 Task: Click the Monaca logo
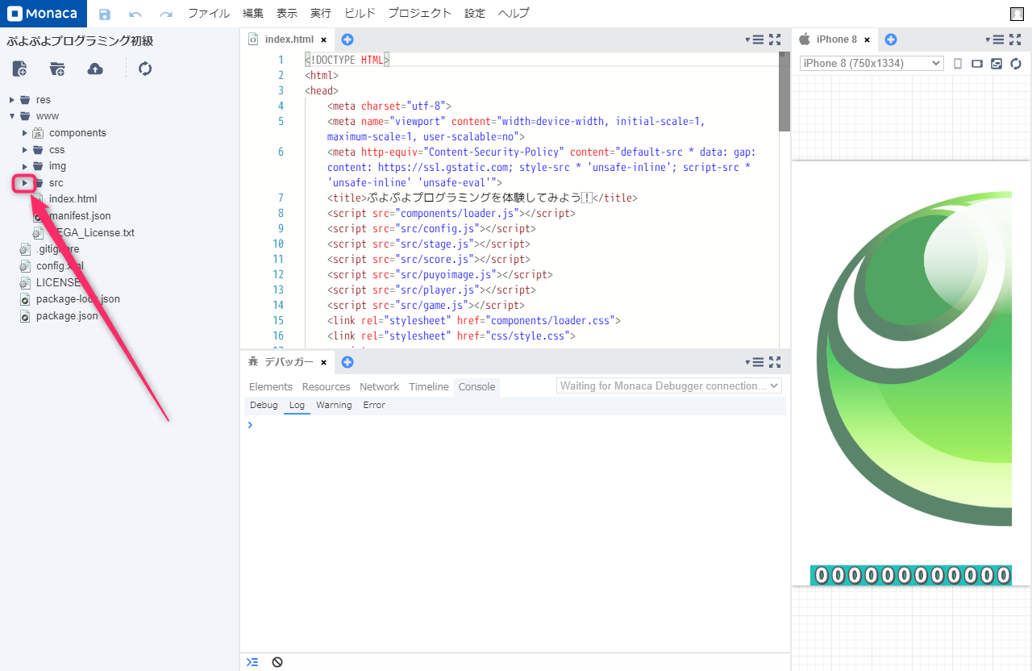tap(42, 14)
